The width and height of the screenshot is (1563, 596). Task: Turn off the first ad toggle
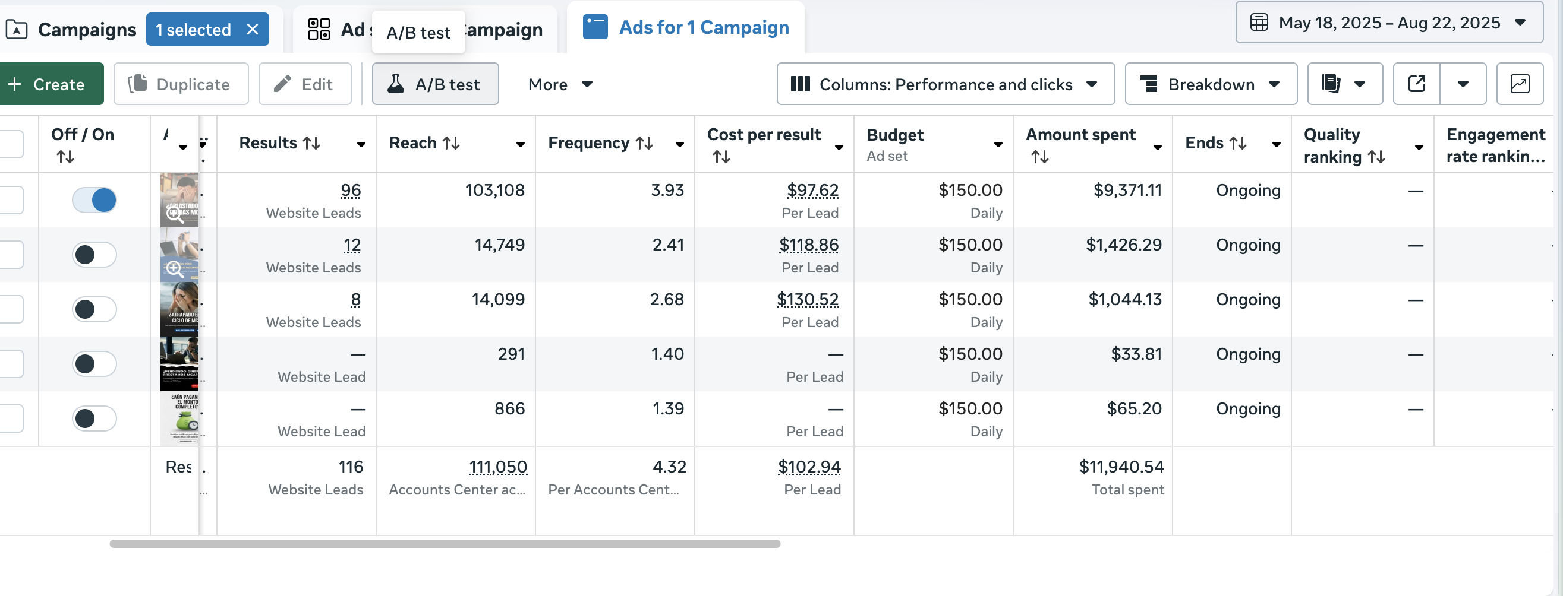[x=94, y=200]
